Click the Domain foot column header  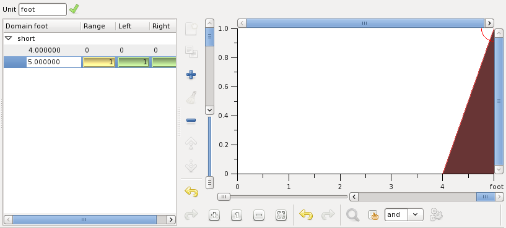[42, 26]
